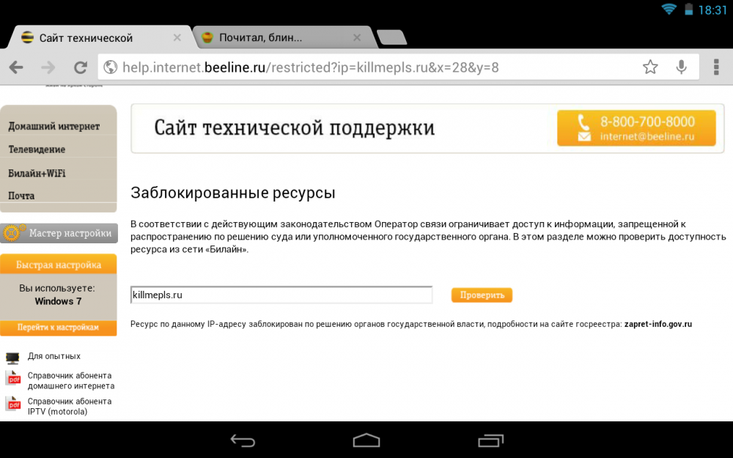Open the Chrome three-dot menu
Screen dimensions: 733x458
tap(715, 67)
